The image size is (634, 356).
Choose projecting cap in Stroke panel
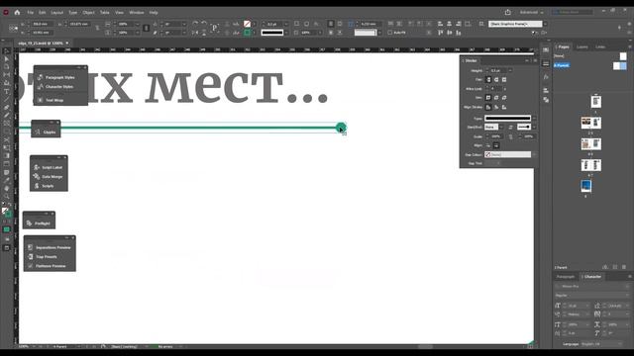[504, 79]
